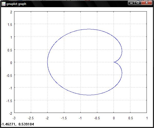Minimize the gnuplot graph window

tap(131, 3)
